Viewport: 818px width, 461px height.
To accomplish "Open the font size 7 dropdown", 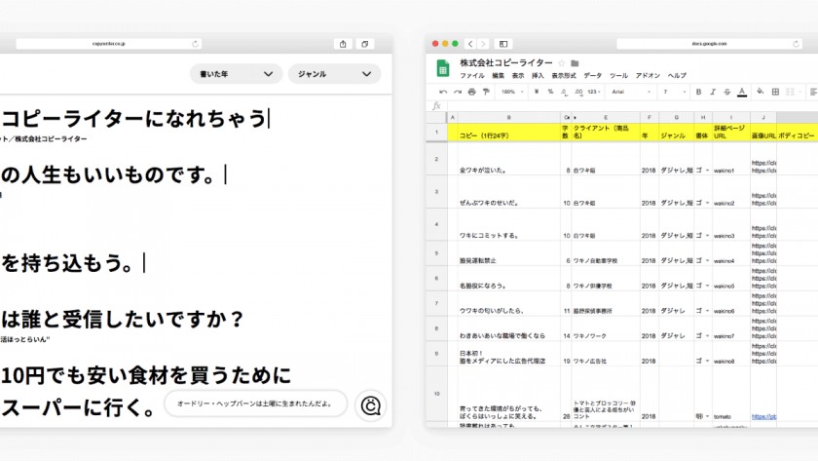I will coord(675,92).
